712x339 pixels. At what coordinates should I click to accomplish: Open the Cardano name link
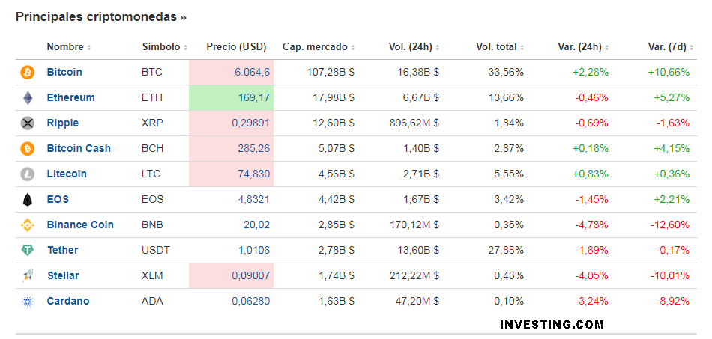click(x=67, y=302)
